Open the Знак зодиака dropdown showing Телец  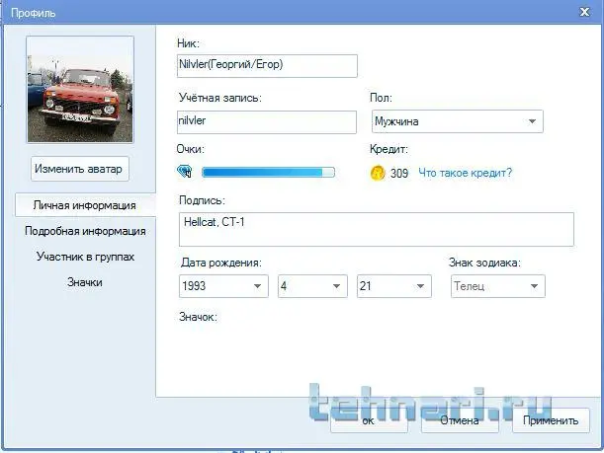497,286
